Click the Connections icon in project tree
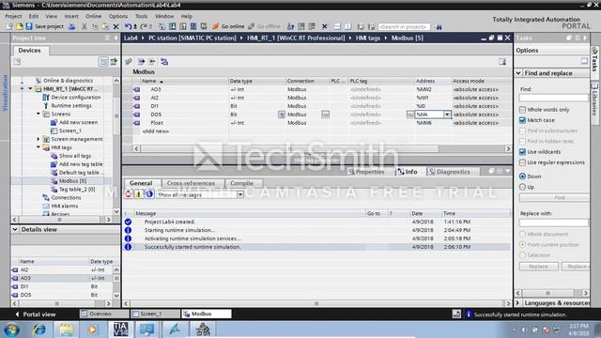 click(46, 198)
